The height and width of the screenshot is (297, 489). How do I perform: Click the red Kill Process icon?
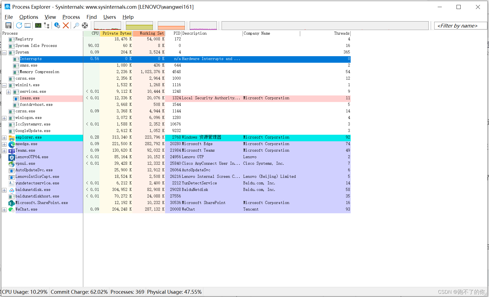(66, 25)
